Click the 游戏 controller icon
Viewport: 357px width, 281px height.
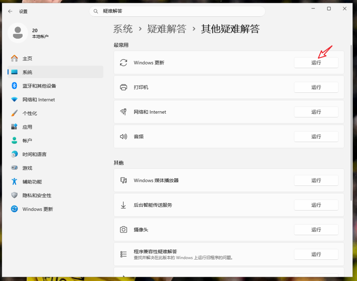pos(14,168)
